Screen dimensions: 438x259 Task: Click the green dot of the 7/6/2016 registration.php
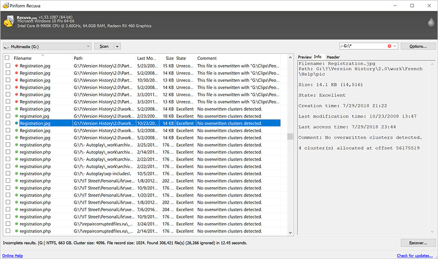point(16,209)
